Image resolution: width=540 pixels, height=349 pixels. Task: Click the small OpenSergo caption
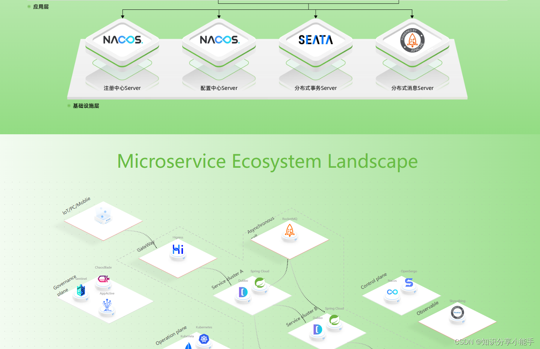409,271
